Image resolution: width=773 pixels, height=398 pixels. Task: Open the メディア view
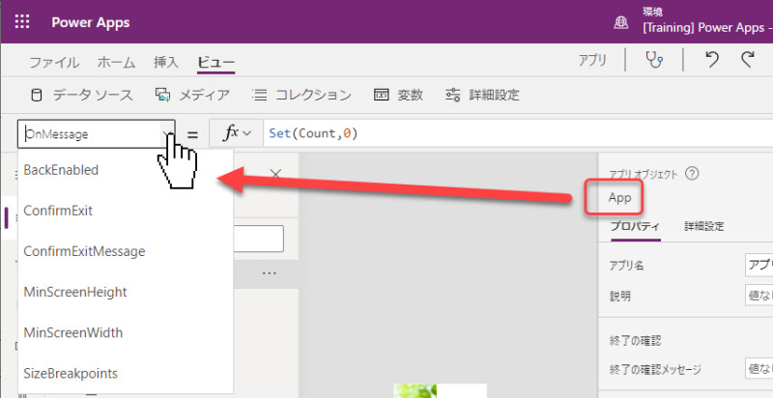click(x=192, y=95)
